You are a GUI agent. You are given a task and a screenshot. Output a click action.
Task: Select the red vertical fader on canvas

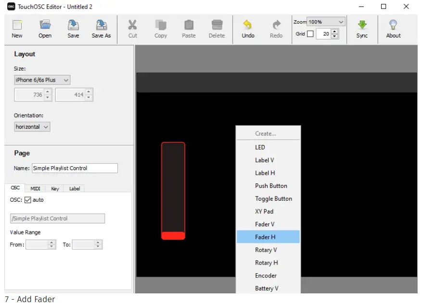[x=173, y=191]
